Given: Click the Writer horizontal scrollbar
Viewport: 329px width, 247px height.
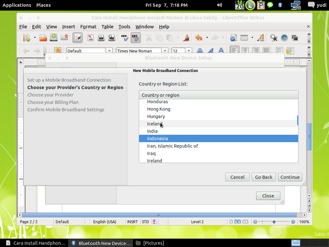Looking at the screenshot, I should (159, 215).
